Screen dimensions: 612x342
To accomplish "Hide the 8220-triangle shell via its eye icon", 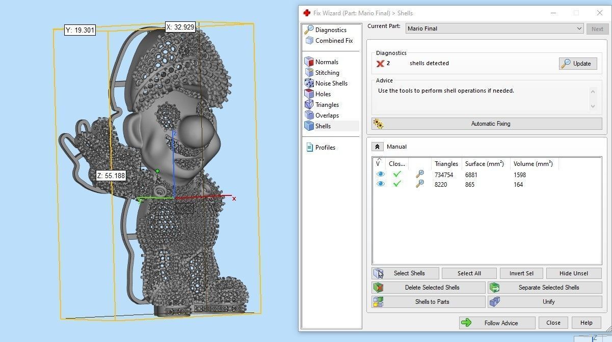I will (380, 184).
